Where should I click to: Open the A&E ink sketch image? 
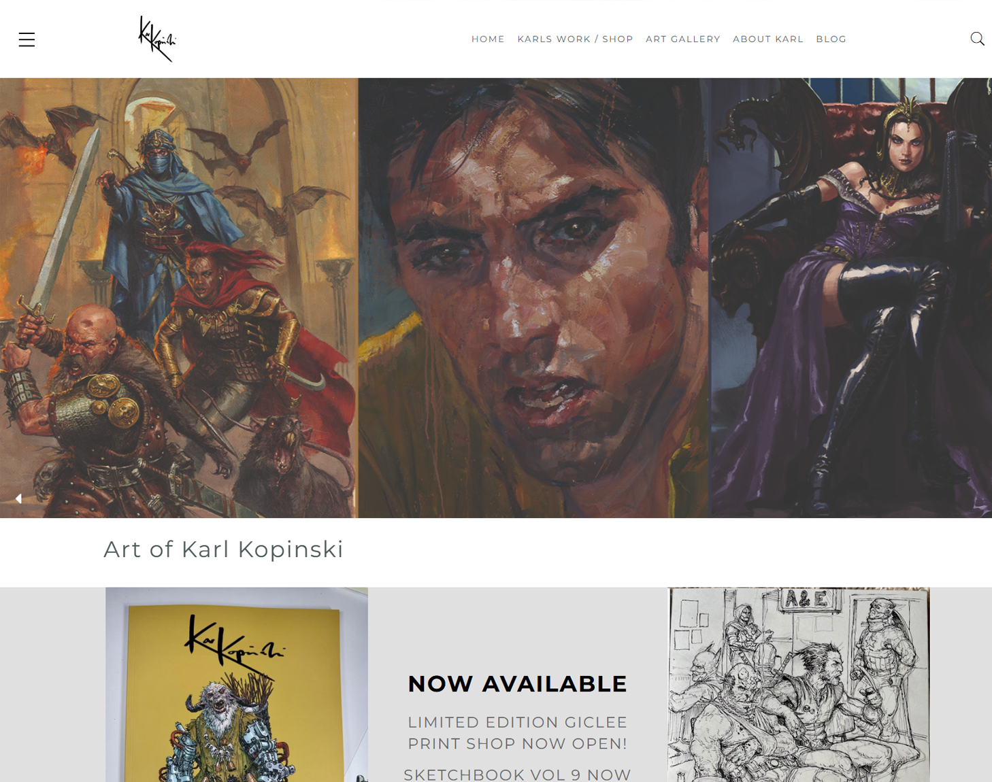point(799,685)
